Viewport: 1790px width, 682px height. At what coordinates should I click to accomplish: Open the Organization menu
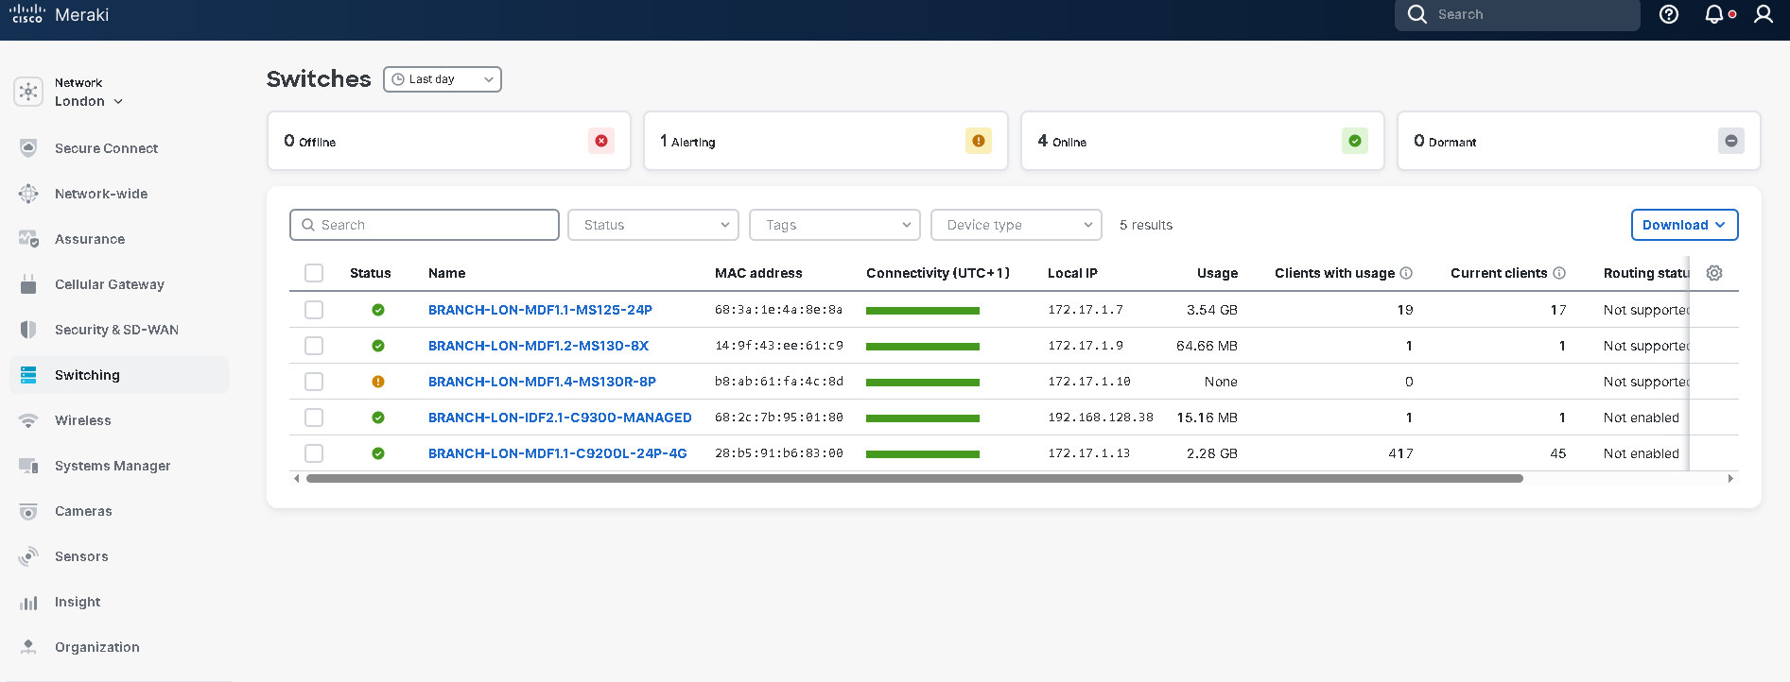[x=97, y=647]
